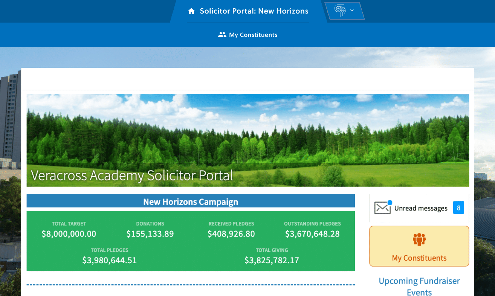Click the Upcoming Fundraiser Events heading

[x=419, y=287]
